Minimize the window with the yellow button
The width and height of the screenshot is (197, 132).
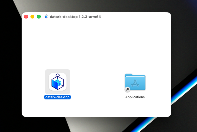(32, 17)
